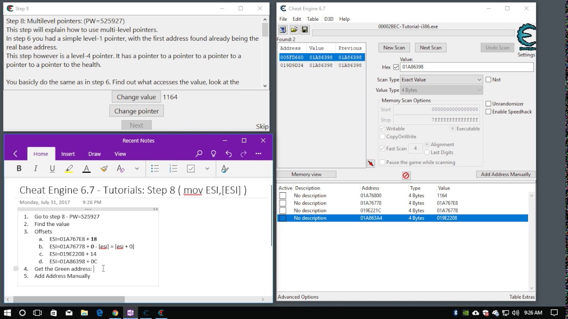Screen dimensions: 568x319
Task: Apply the yellow highlighter in OneNote
Action: coord(69,168)
